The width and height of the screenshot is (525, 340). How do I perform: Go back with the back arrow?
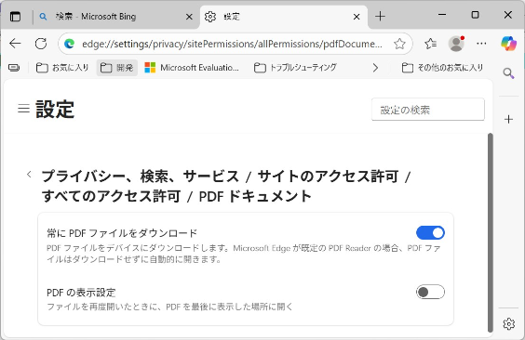[x=15, y=44]
